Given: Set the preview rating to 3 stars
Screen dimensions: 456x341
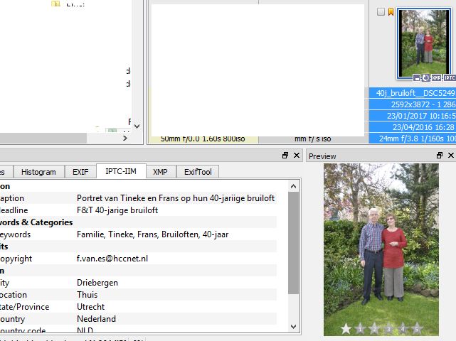Looking at the screenshot, I should pos(388,328).
